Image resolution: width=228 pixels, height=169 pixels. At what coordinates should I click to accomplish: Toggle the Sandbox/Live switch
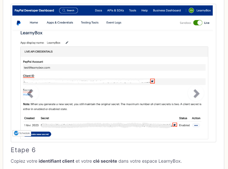(198, 23)
